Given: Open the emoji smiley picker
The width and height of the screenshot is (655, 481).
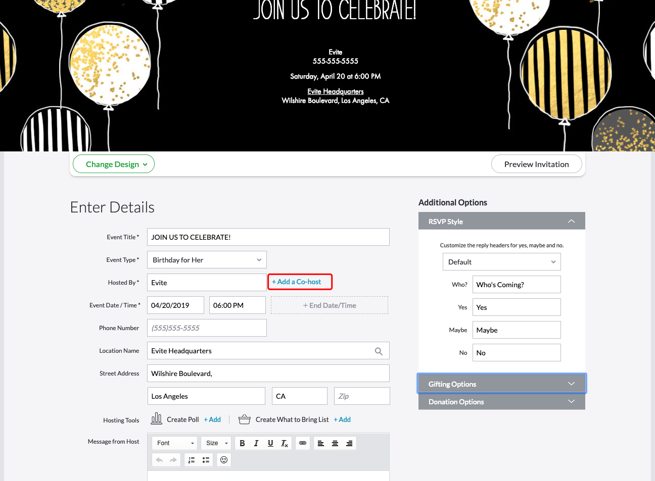Looking at the screenshot, I should pos(224,460).
